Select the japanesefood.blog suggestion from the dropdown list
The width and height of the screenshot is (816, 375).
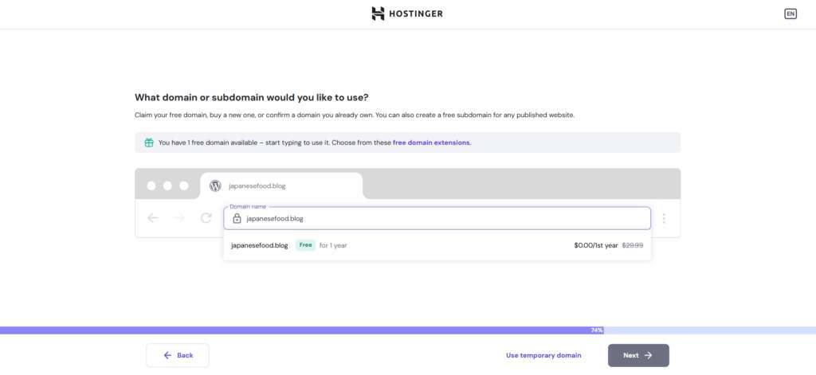point(260,245)
